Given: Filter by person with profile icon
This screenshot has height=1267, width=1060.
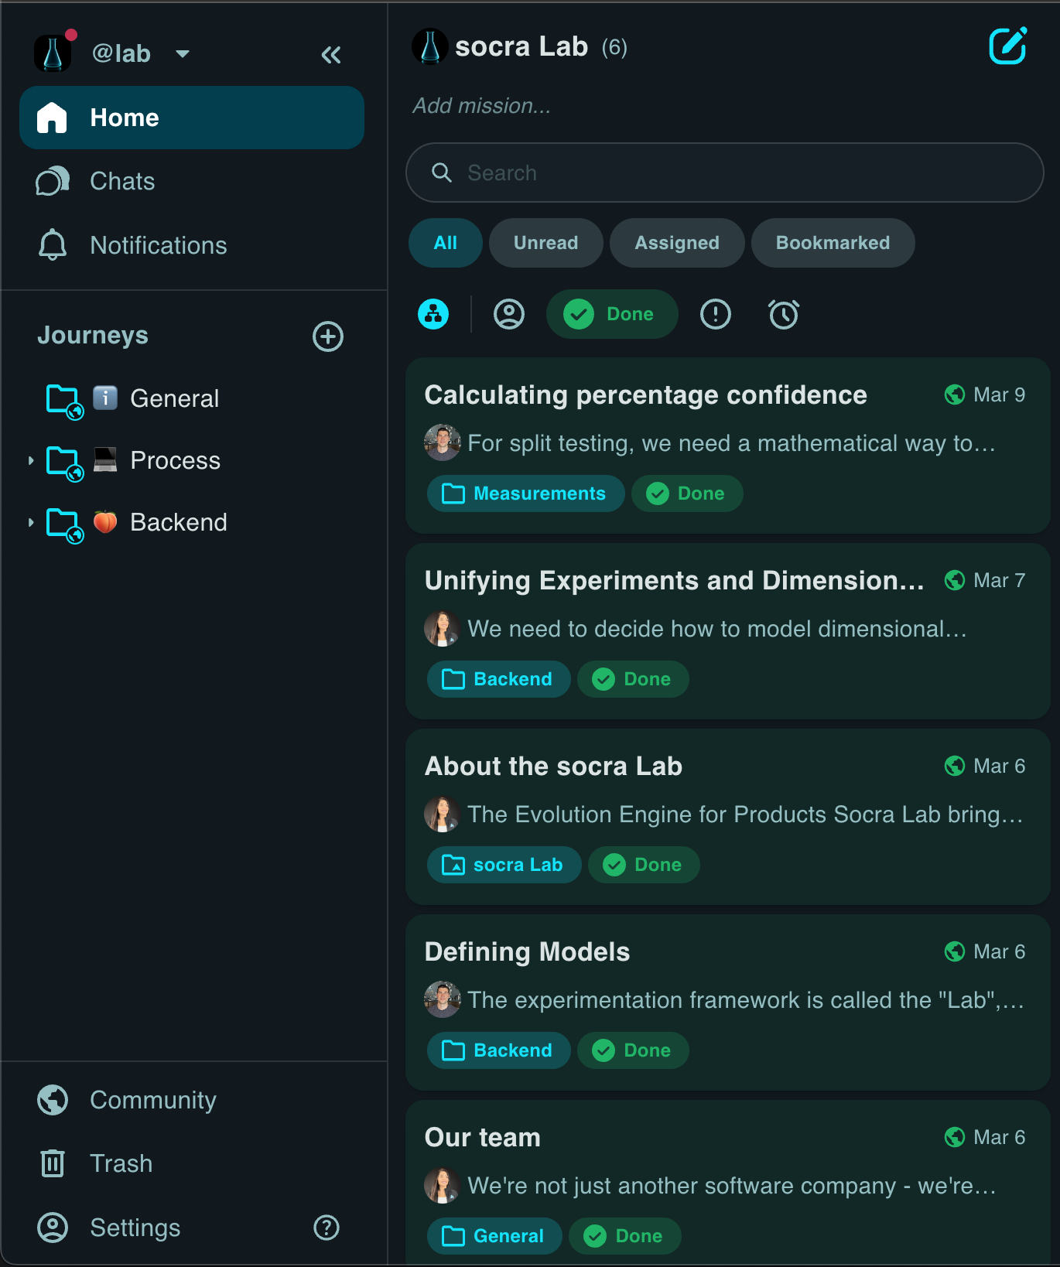Looking at the screenshot, I should [x=509, y=314].
